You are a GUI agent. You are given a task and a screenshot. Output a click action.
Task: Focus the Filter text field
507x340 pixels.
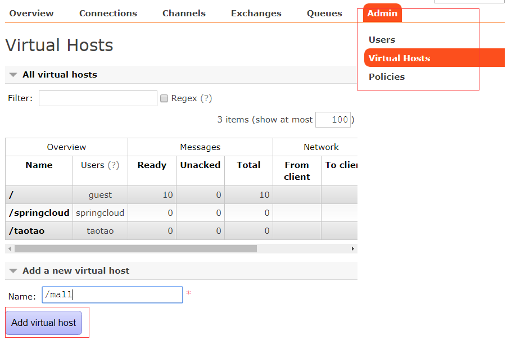coord(98,98)
